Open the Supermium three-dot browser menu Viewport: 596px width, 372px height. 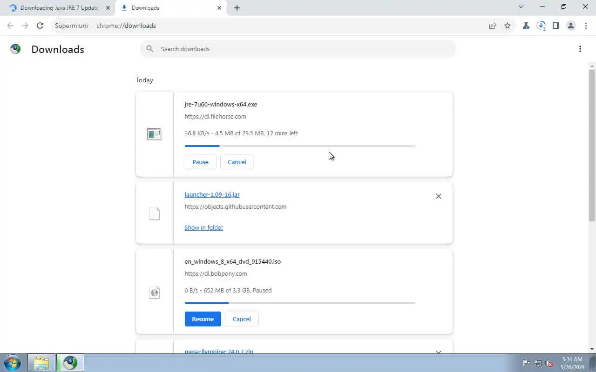[586, 26]
